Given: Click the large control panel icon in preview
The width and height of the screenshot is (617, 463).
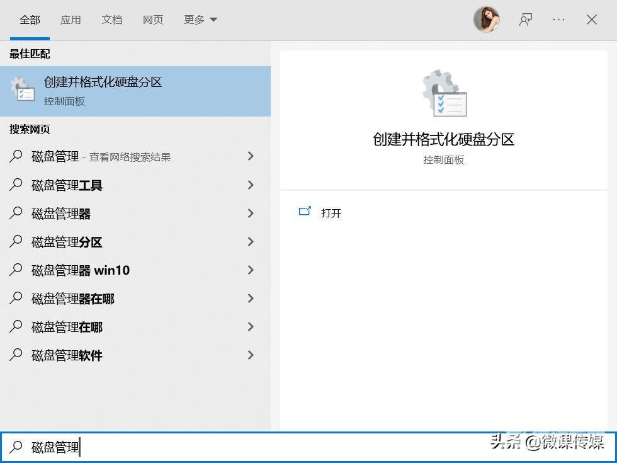Looking at the screenshot, I should coord(444,93).
